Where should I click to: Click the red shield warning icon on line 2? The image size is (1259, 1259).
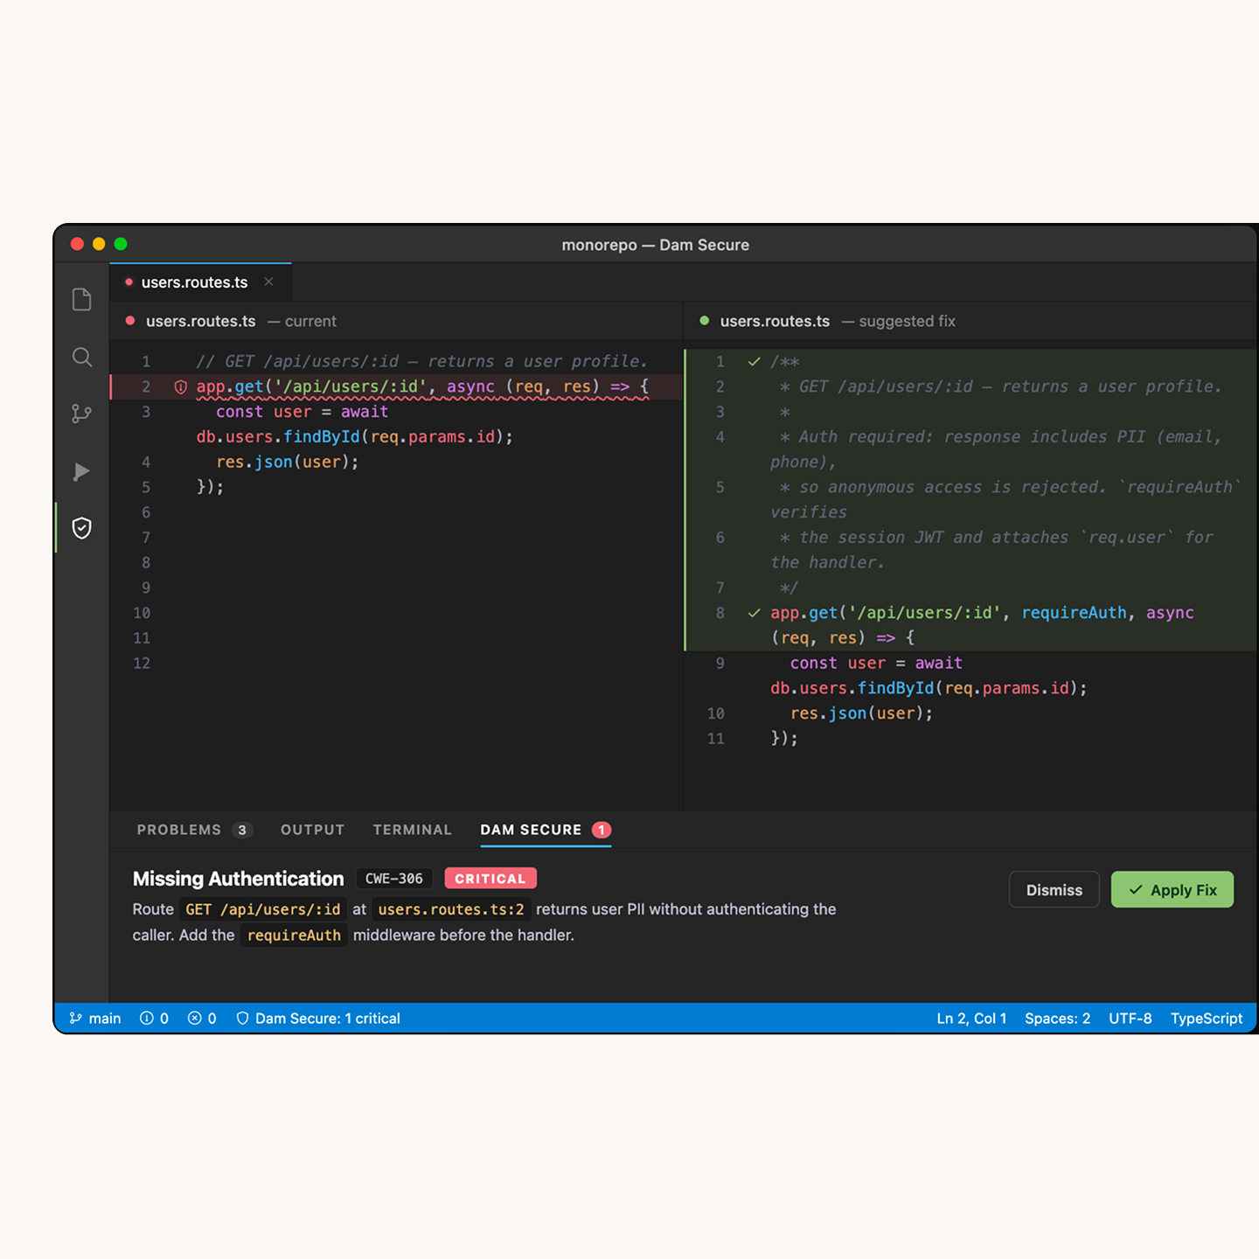coord(181,387)
